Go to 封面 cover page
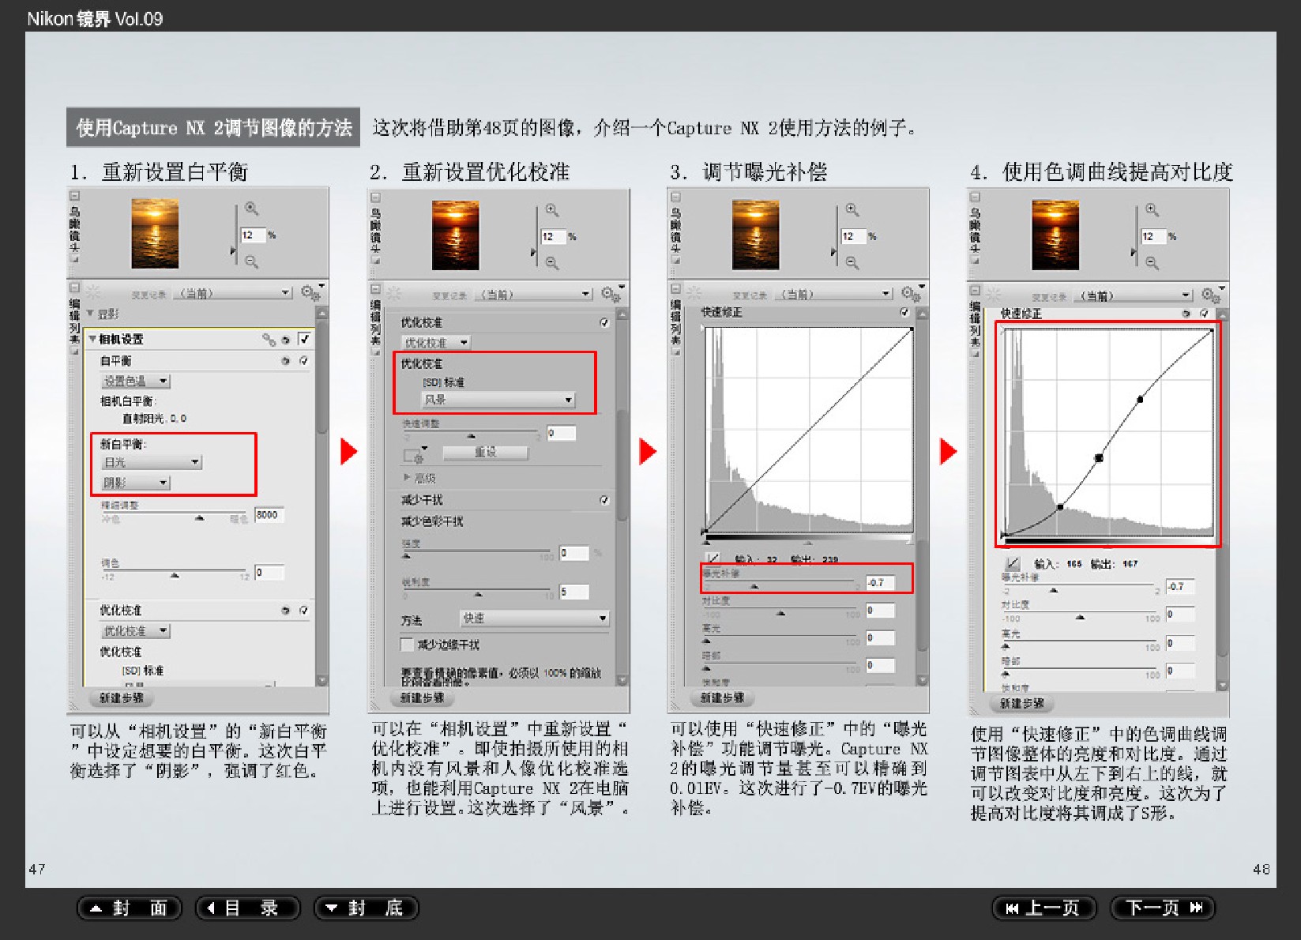Viewport: 1301px width, 940px height. 130,908
